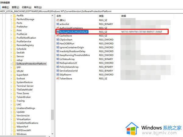This screenshot has height=137, width=183.
Task: Click the Schedule folder icon
Action: (x=14, y=49)
